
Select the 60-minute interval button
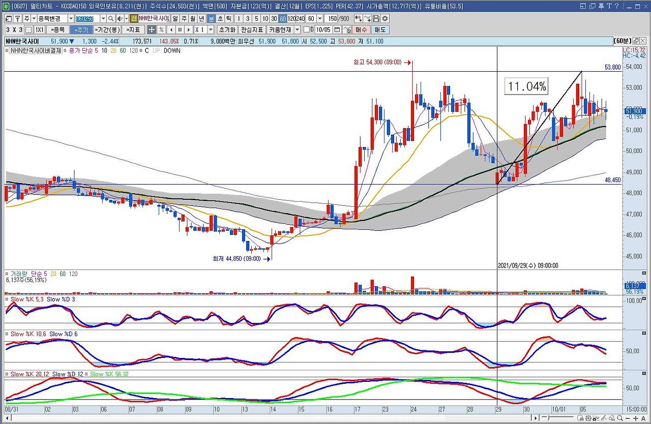point(283,18)
